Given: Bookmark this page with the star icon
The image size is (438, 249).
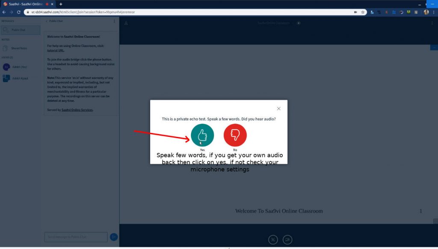Looking at the screenshot, I should coord(363,12).
